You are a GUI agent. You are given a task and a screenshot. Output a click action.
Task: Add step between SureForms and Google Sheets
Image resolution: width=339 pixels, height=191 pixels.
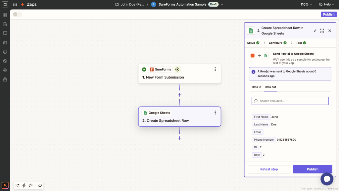point(179,95)
